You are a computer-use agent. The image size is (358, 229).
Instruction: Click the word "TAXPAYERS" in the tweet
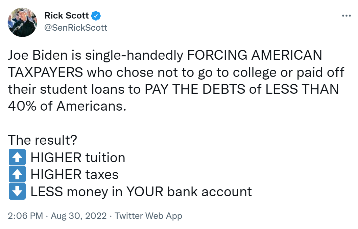point(45,72)
